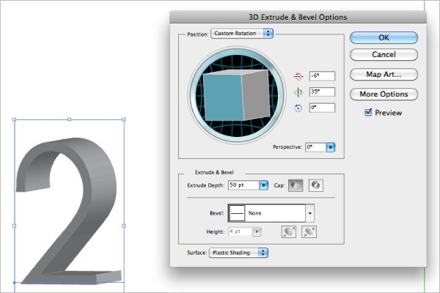Open the Surface dropdown set to Plastic Shading
The image size is (440, 293).
238,253
